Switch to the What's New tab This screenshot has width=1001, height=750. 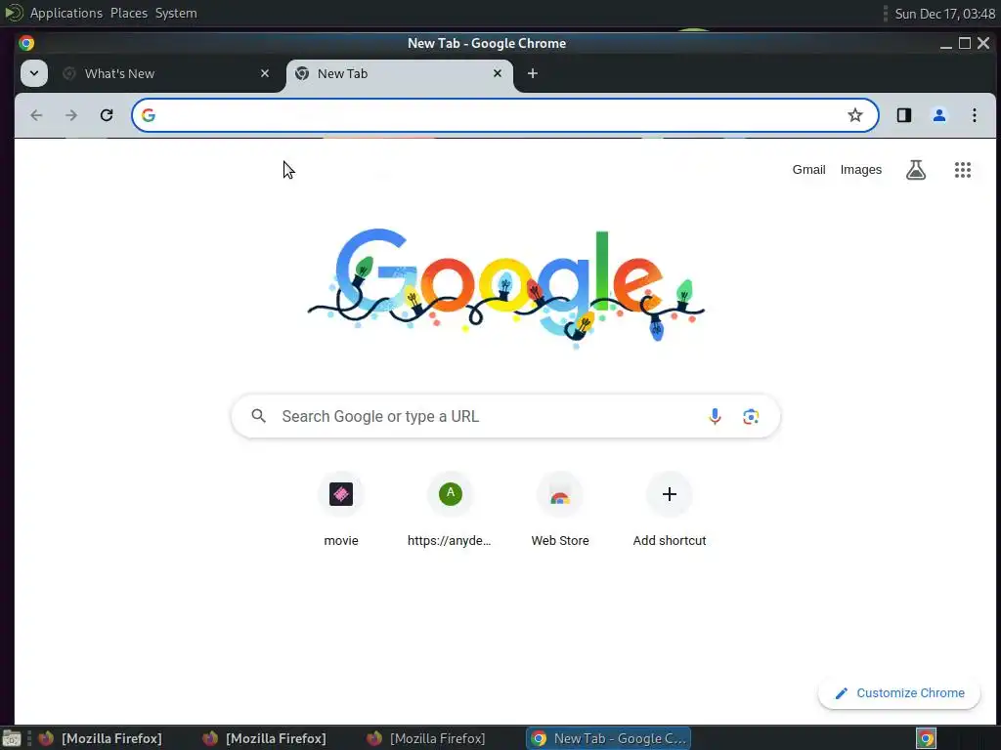tap(167, 74)
